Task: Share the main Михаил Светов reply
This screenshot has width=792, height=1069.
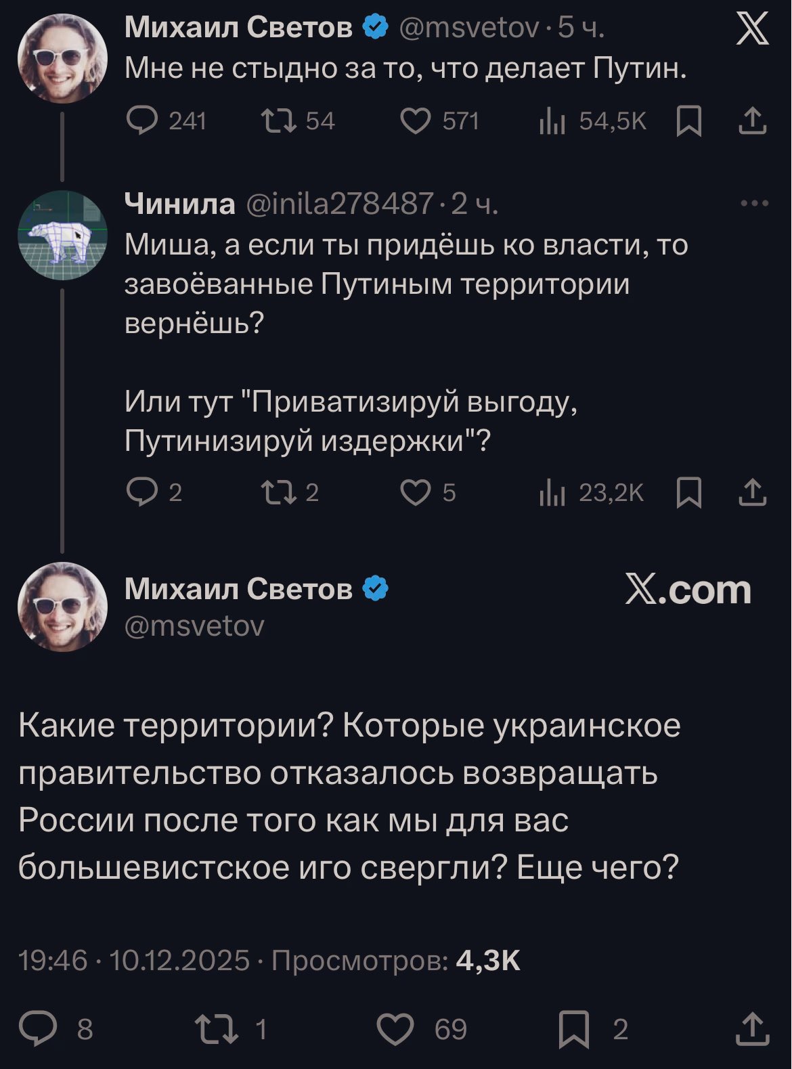Action: pyautogui.click(x=752, y=1030)
